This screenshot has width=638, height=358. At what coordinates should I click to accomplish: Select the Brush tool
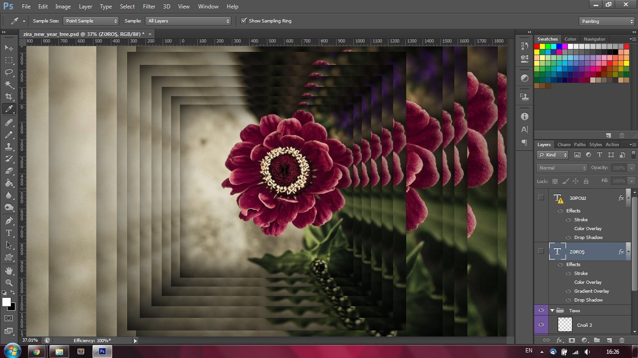[9, 134]
